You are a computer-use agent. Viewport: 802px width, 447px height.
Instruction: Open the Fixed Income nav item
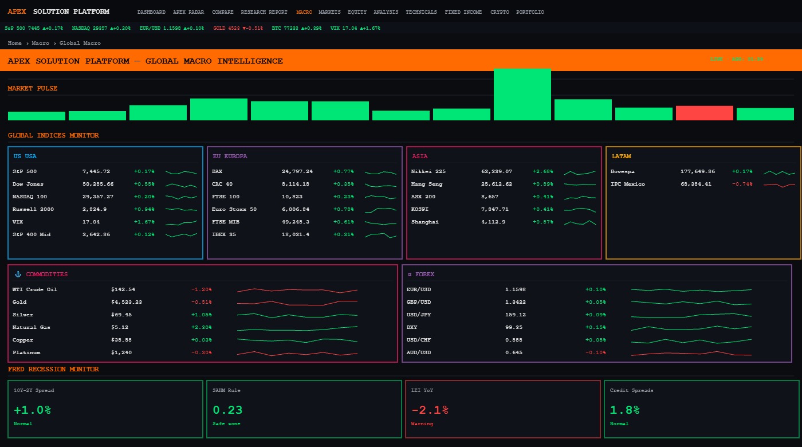click(x=463, y=12)
